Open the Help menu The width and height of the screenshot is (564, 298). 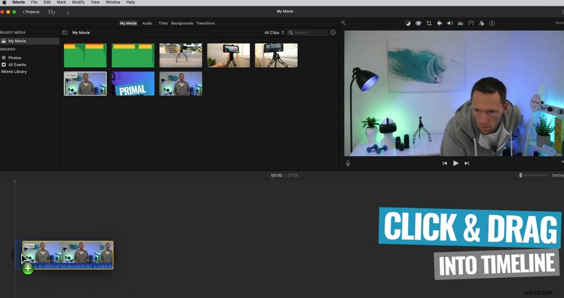[130, 2]
